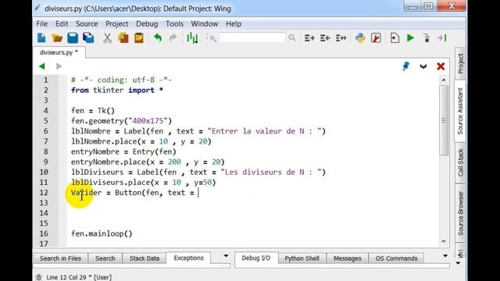Image resolution: width=500 pixels, height=281 pixels.
Task: Open the Project side panel tab
Action: [x=460, y=63]
